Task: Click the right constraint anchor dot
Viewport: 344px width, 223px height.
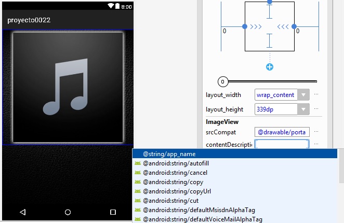Action: pos(294,26)
